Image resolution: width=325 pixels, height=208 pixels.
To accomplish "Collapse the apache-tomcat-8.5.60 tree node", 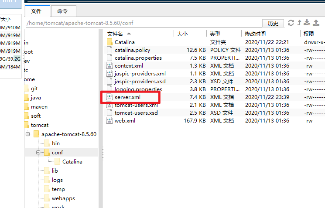I will pos(27,134).
